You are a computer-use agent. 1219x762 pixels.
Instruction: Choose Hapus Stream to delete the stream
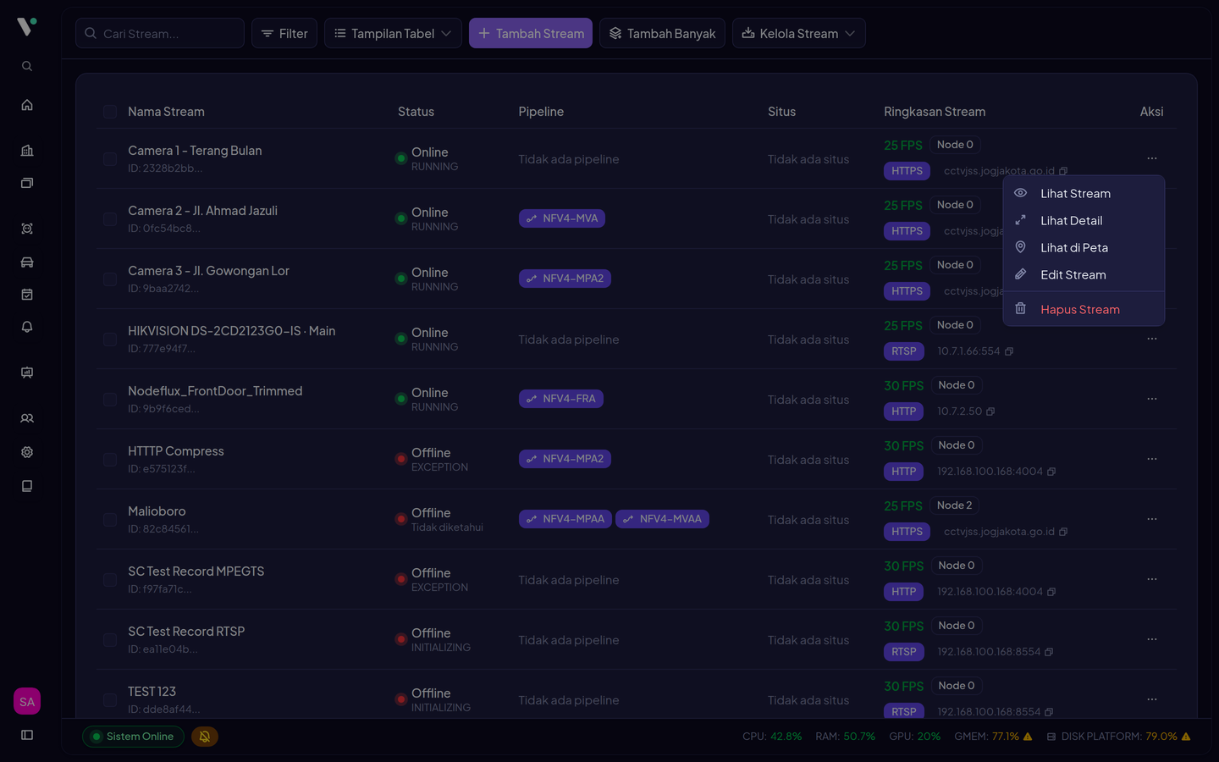pyautogui.click(x=1084, y=310)
